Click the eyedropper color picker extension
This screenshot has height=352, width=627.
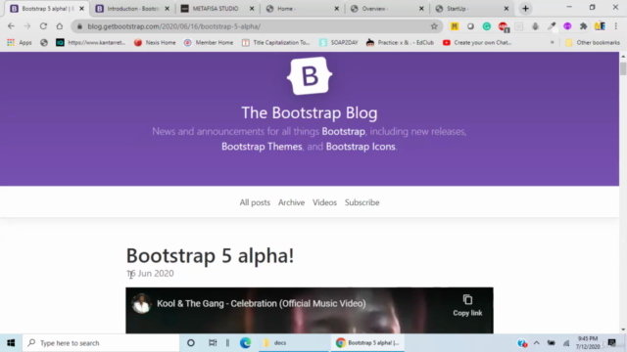(x=552, y=26)
